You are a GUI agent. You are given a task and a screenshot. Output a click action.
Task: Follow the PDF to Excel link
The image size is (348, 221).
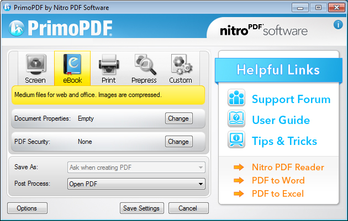pyautogui.click(x=278, y=194)
